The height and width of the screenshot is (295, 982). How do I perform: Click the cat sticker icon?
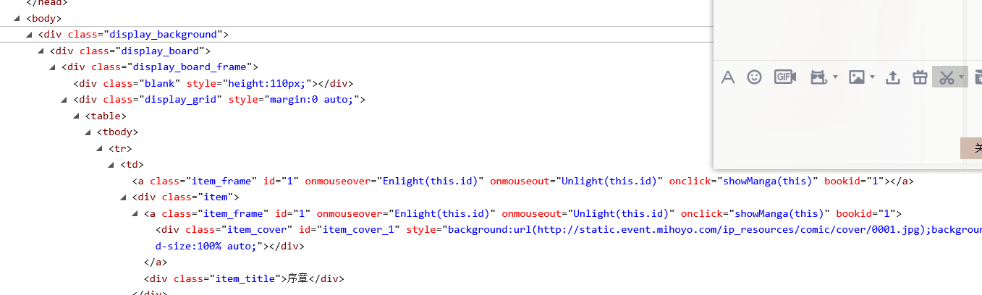pyautogui.click(x=818, y=77)
